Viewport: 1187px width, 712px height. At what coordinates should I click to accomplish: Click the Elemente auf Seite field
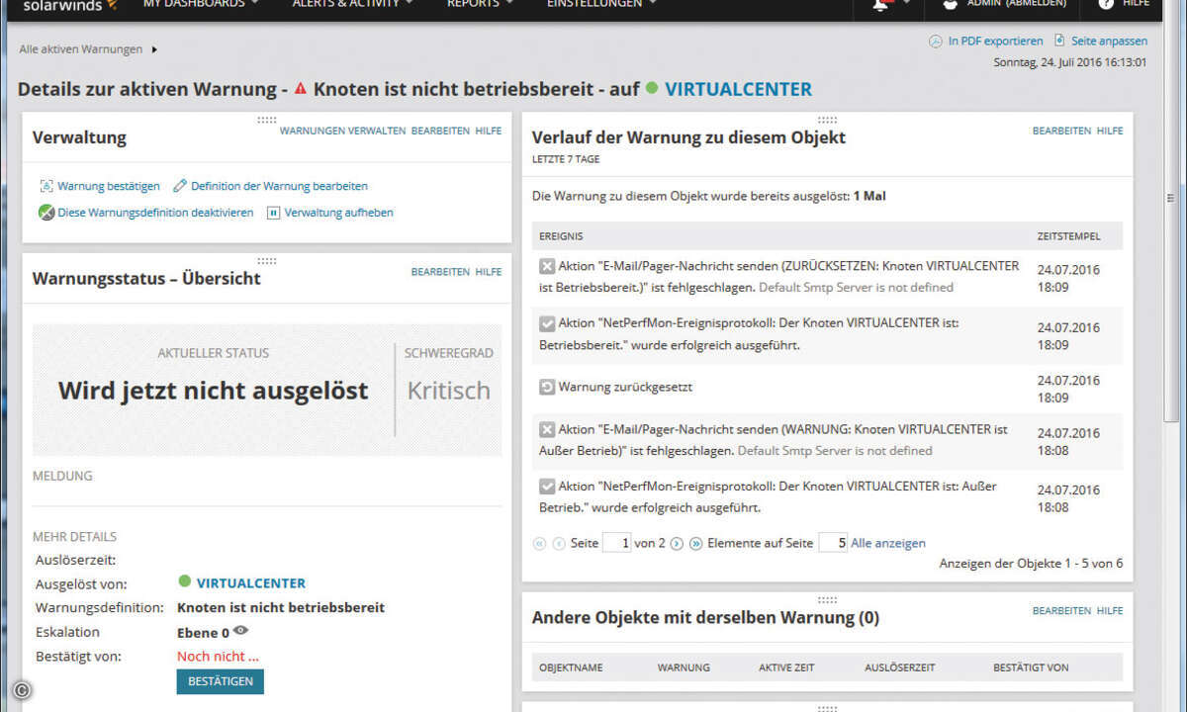click(833, 543)
